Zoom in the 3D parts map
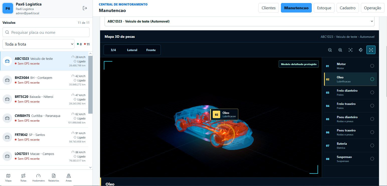Viewport: 387px width, 186px height. (340, 50)
